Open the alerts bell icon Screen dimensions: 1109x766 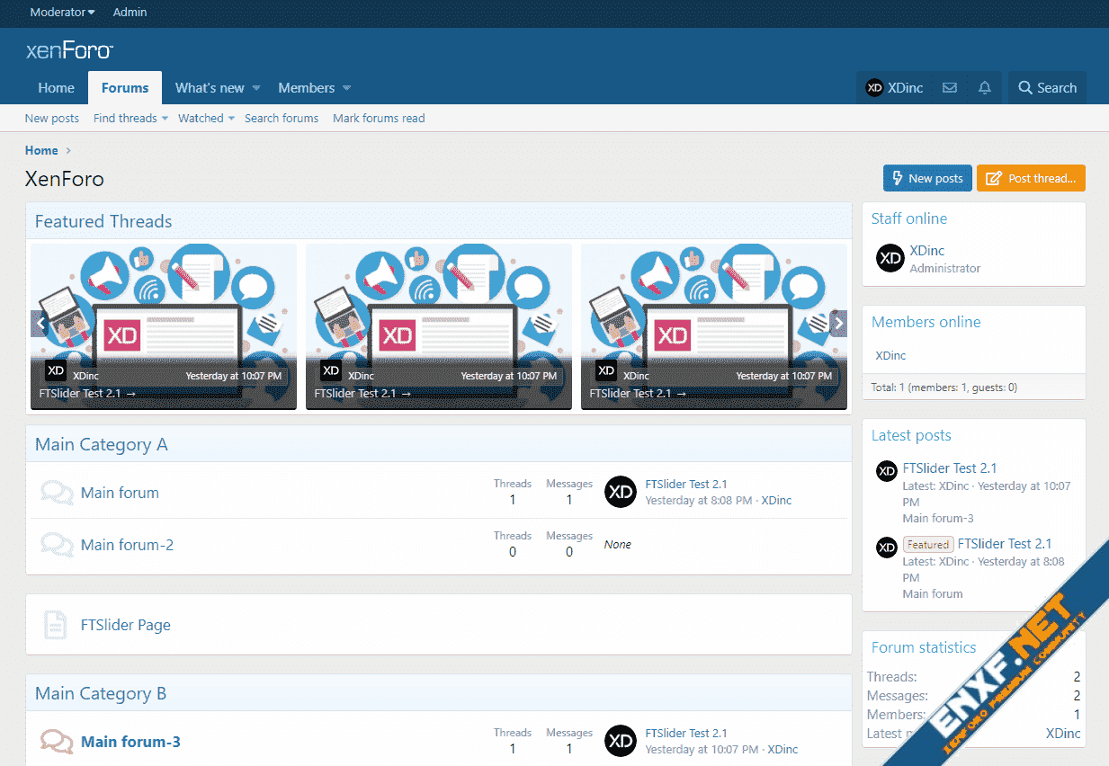tap(985, 88)
